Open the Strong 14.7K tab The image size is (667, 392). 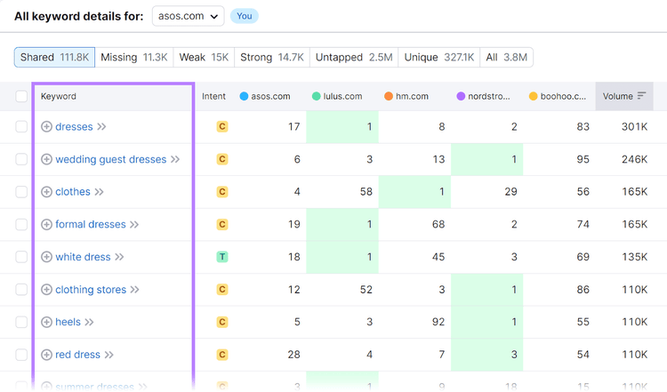(272, 58)
